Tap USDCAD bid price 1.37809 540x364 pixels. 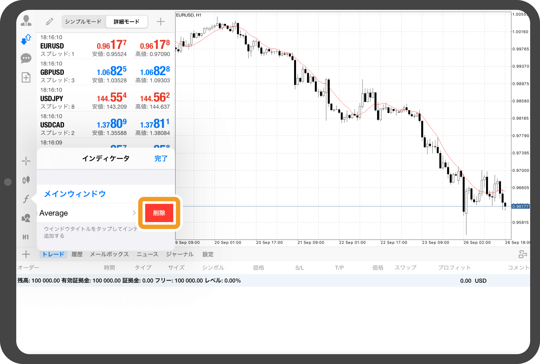(112, 124)
